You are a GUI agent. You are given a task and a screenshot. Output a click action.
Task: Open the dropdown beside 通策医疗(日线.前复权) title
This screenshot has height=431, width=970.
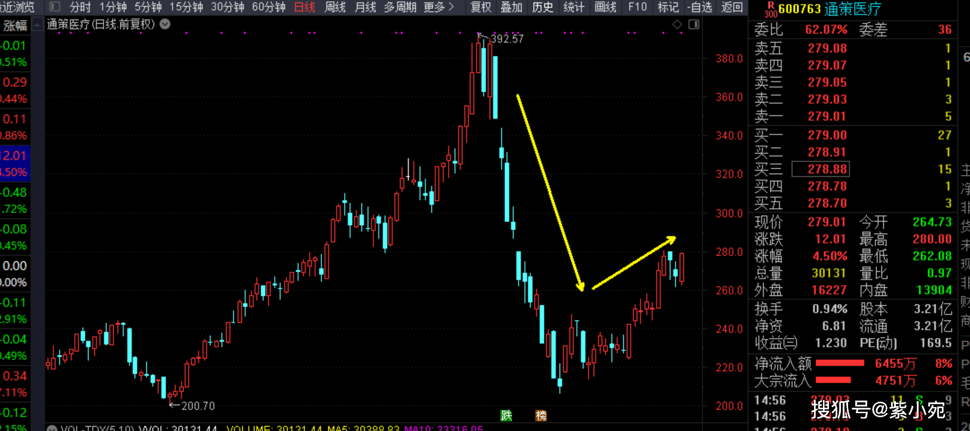(x=165, y=24)
